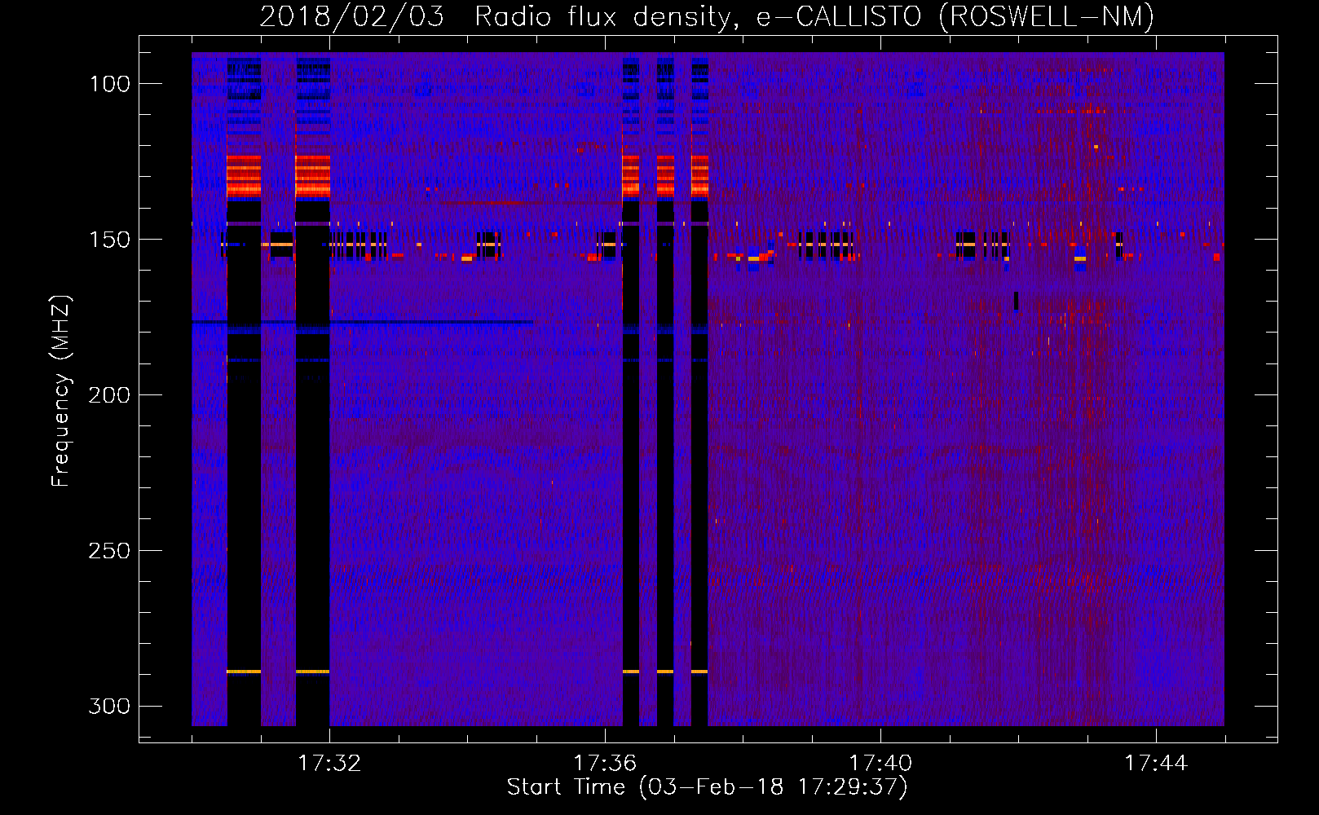Click the 150 frequency tick label
This screenshot has height=815, width=1319.
point(109,240)
